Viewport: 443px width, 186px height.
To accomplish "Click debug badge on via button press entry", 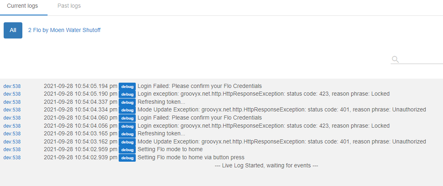I will [x=127, y=158].
